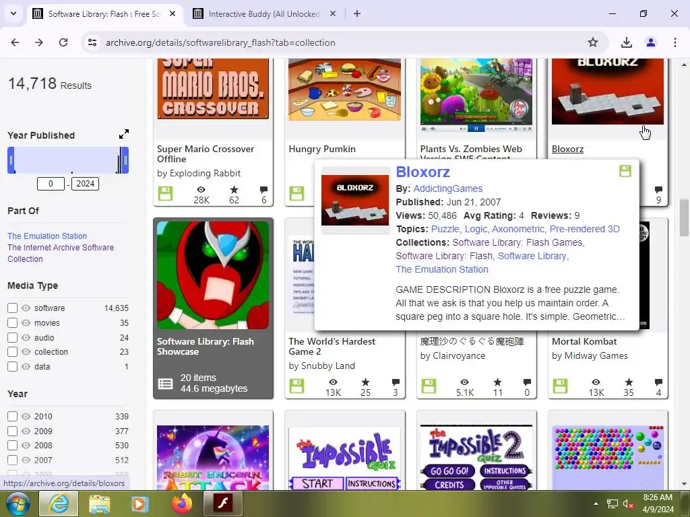This screenshot has width=690, height=517.
Task: Click the muted volume tray icon
Action: (627, 504)
